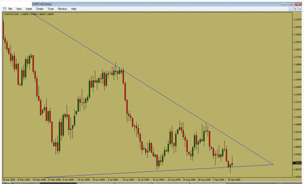
Task: Click the 28 Aug 2009 date label
Action: 204,180
